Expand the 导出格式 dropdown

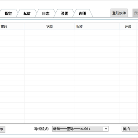tap(80, 129)
